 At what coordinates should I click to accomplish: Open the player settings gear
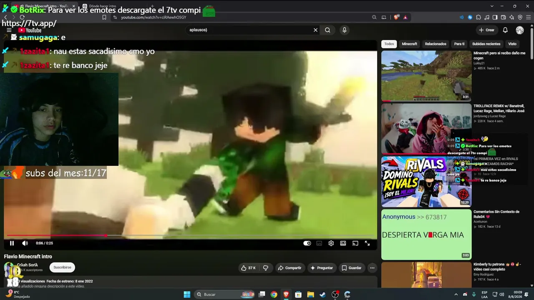pos(331,243)
